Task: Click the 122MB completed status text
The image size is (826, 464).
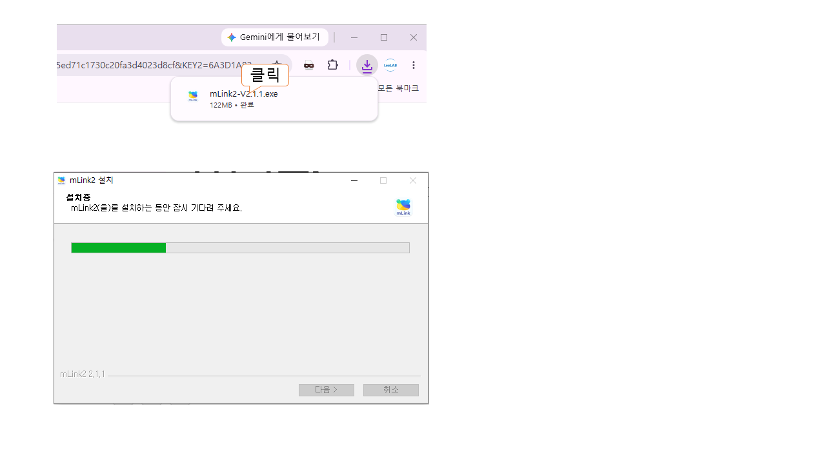Action: [232, 105]
